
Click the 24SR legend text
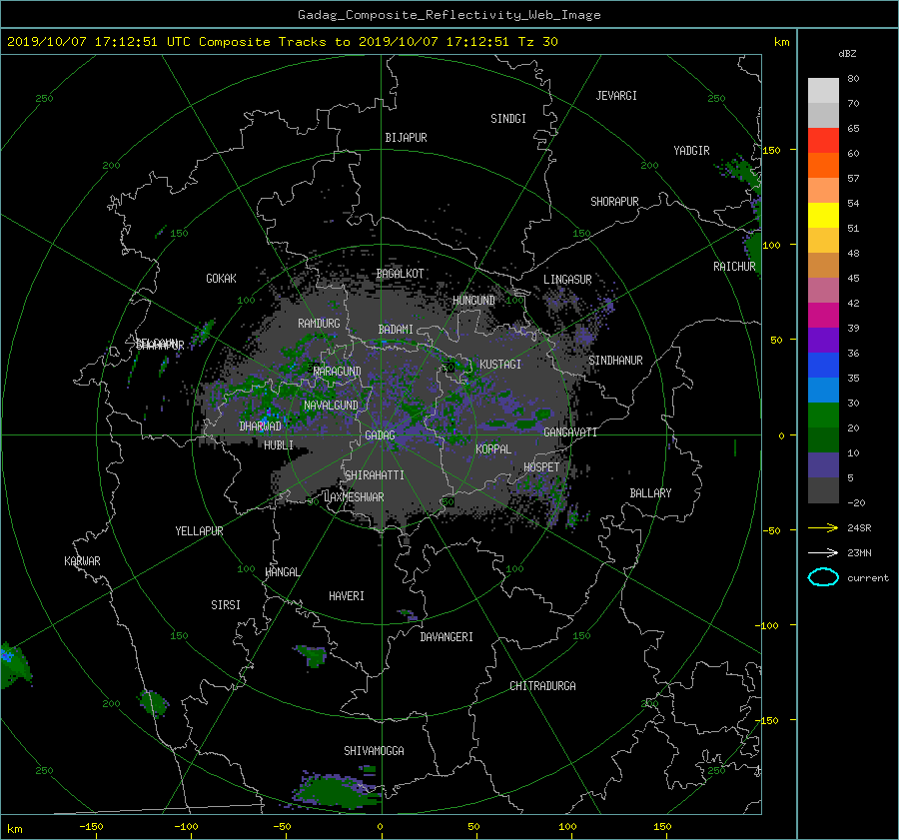click(859, 528)
